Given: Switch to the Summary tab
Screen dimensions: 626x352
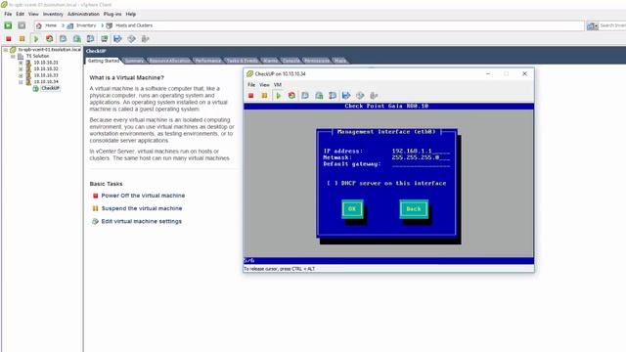Looking at the screenshot, I should click(x=135, y=61).
